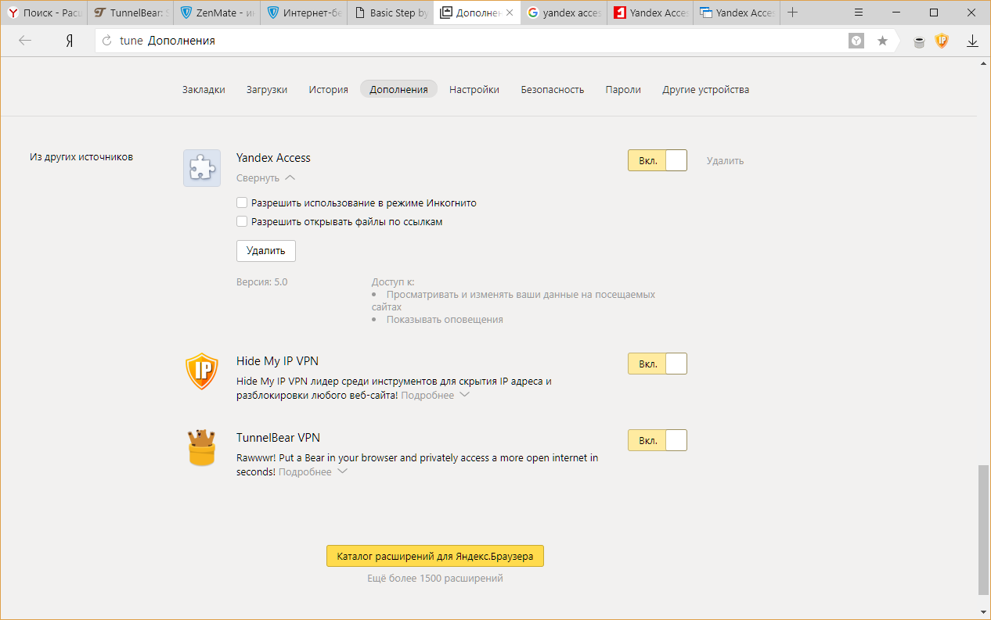Expand TunnelBear VPN Подробнее details
The width and height of the screenshot is (991, 620).
tap(313, 471)
